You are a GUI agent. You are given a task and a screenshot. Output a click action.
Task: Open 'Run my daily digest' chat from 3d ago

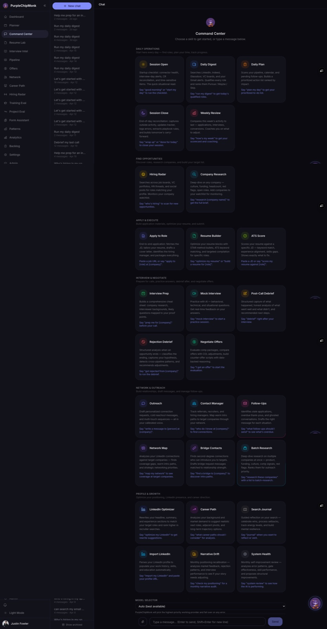(72, 38)
